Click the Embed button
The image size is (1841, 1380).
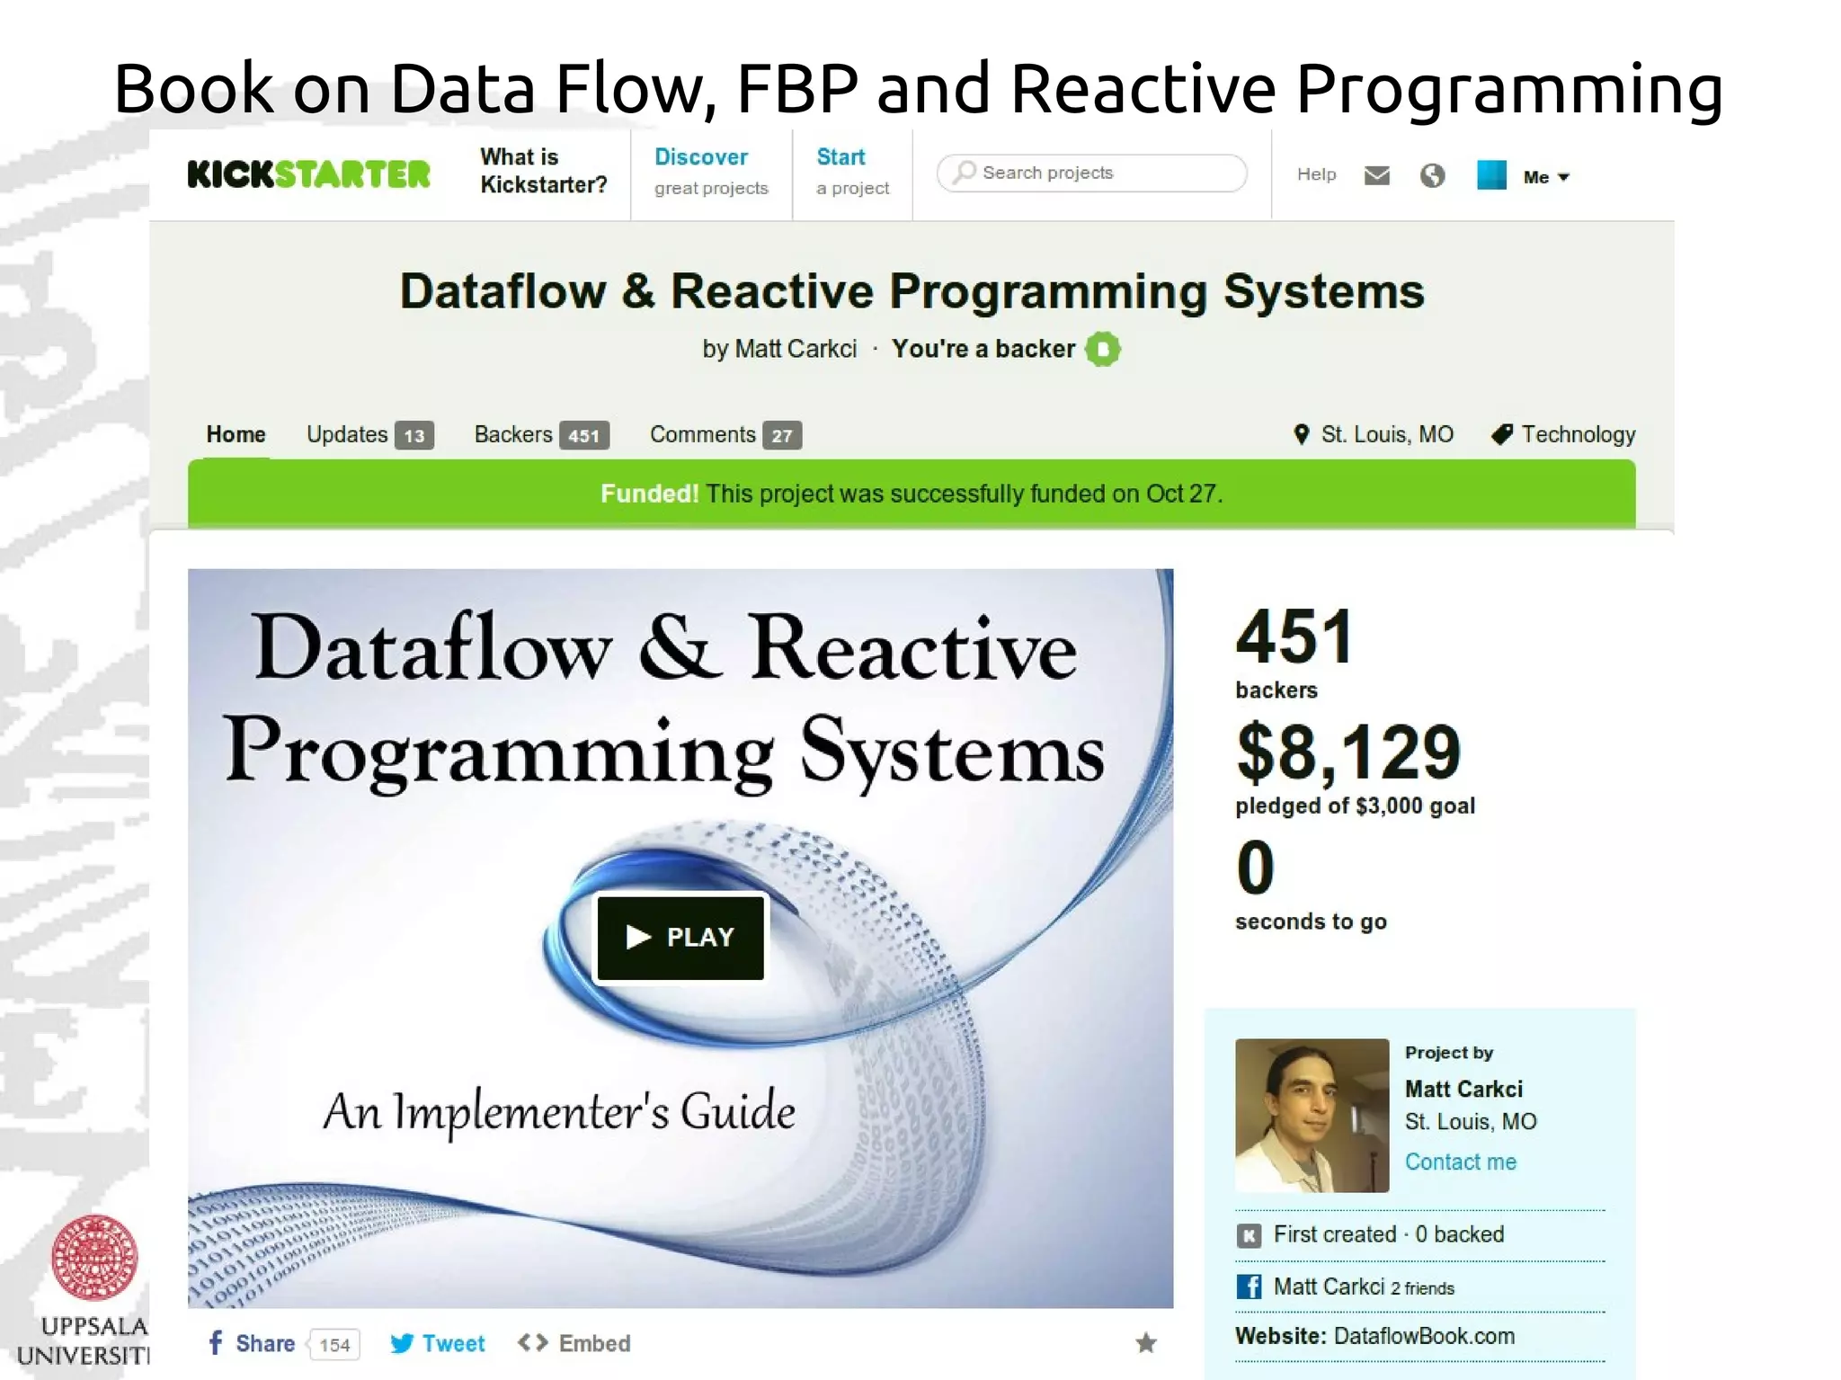tap(574, 1343)
